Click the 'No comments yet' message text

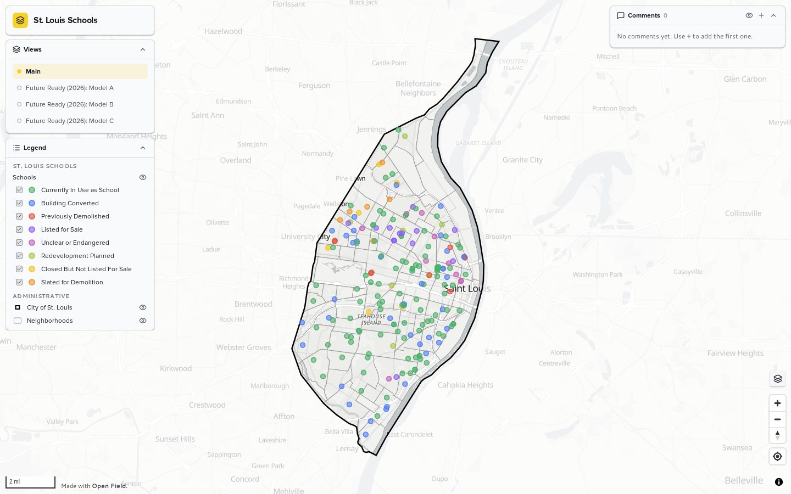click(x=685, y=36)
